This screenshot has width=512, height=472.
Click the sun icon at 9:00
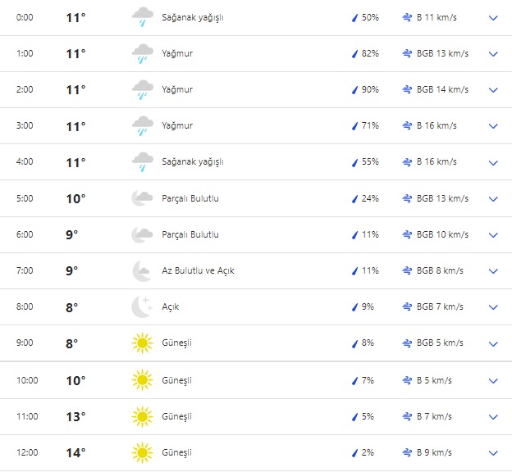[x=143, y=343]
